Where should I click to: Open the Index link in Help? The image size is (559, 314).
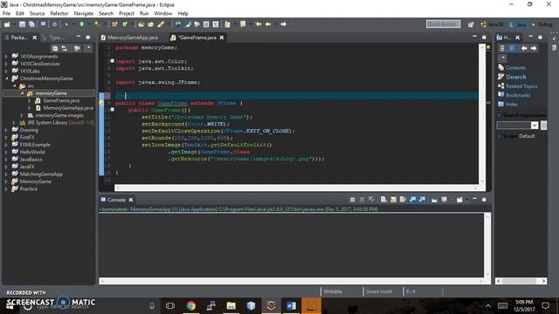(512, 105)
